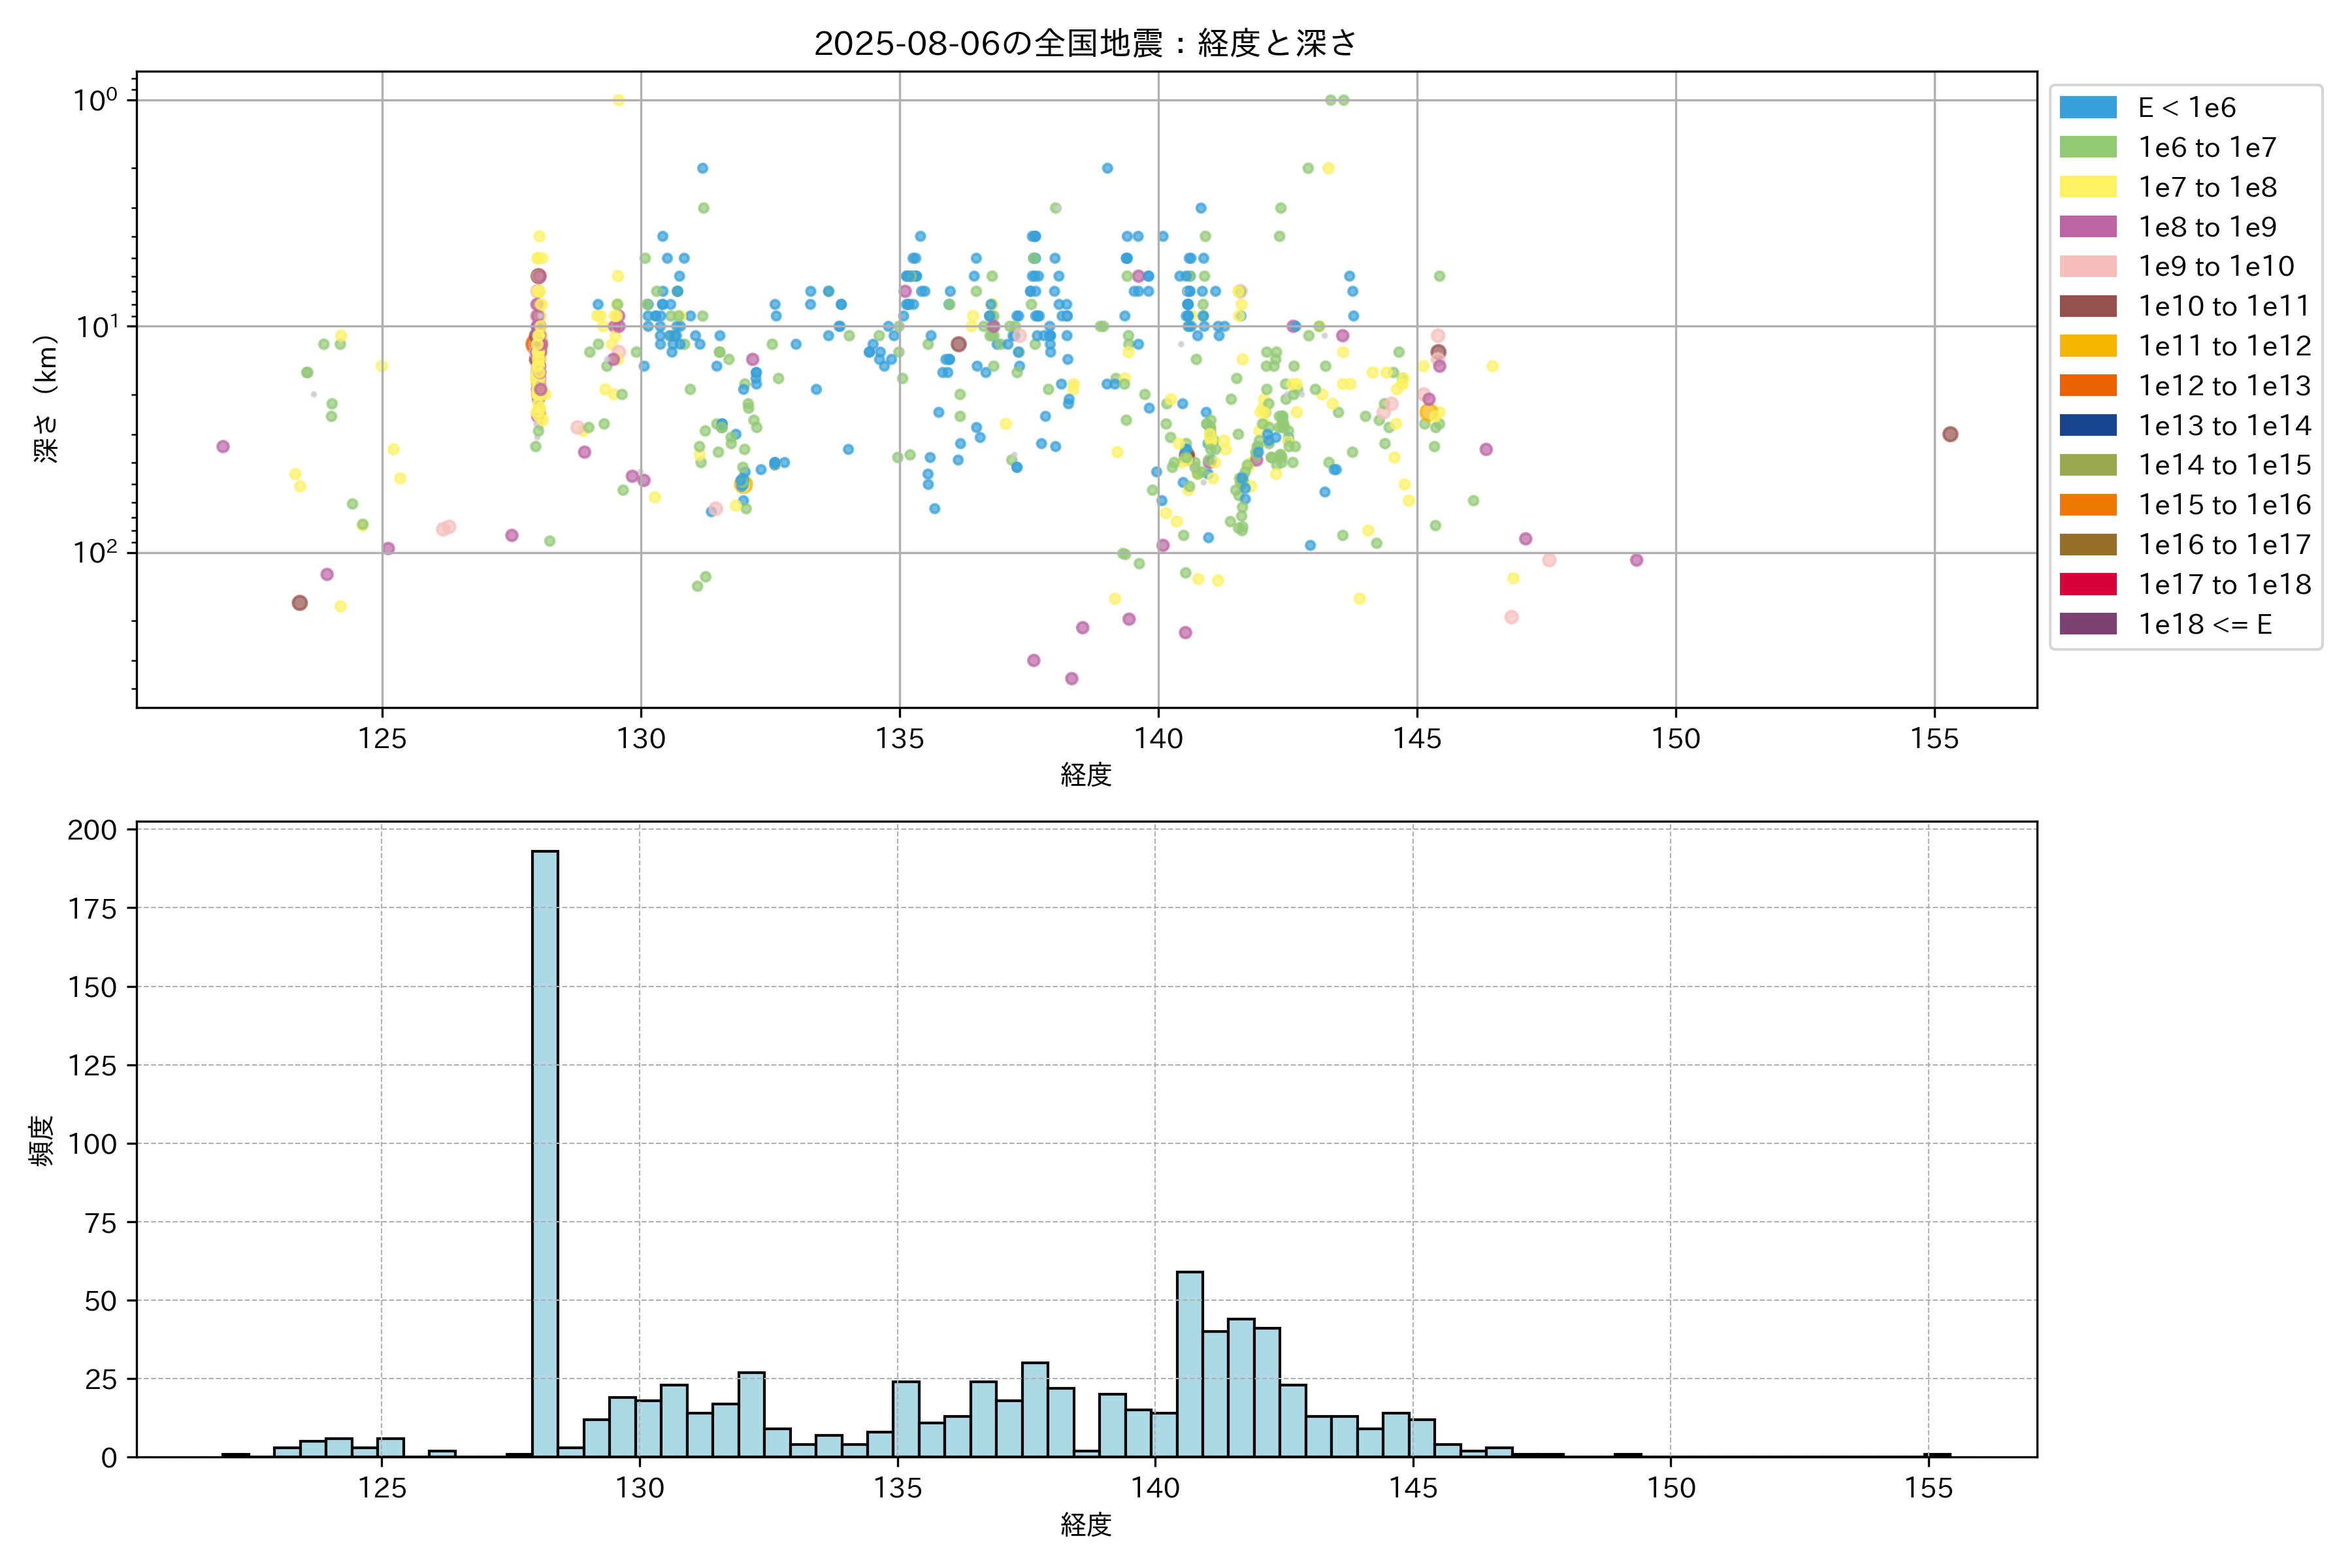Click the '1e15 to 1e16' legend label
The width and height of the screenshot is (2352, 1568).
(2224, 505)
